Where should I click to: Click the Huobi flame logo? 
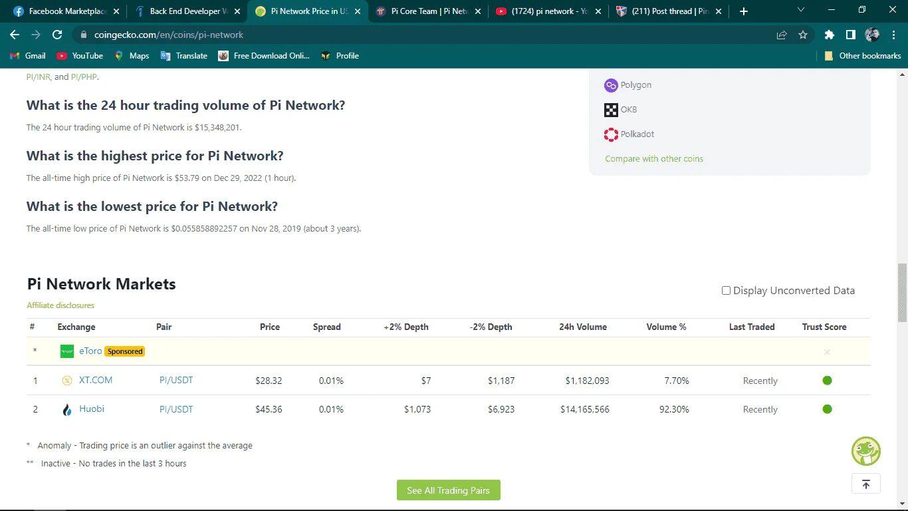pos(66,410)
